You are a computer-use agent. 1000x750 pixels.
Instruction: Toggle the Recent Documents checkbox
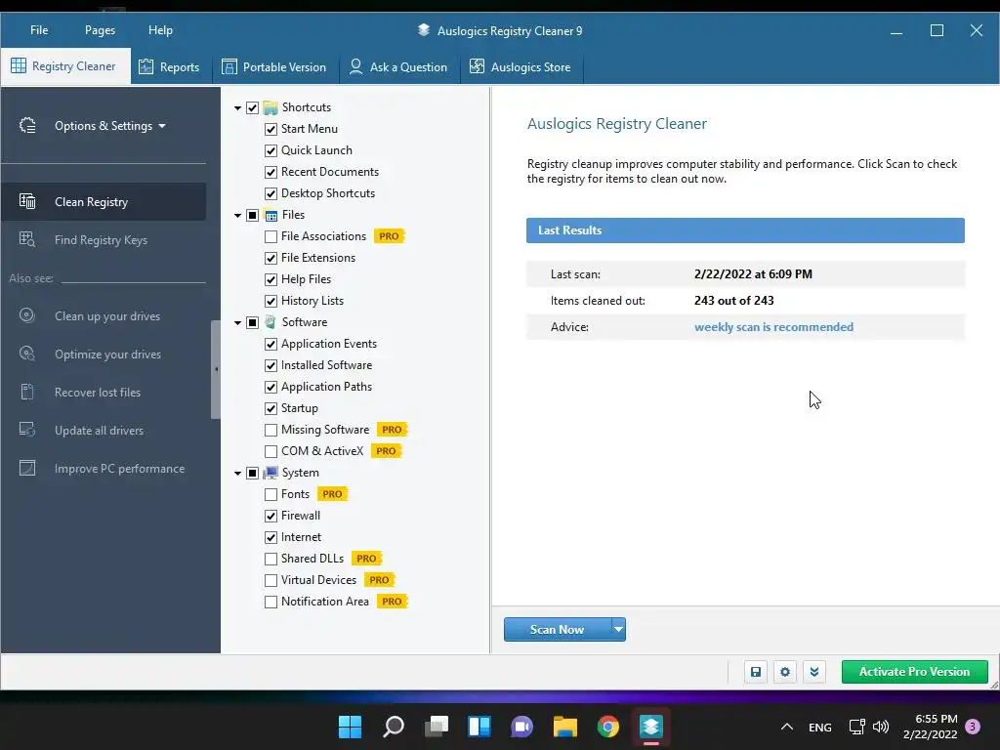coord(271,172)
